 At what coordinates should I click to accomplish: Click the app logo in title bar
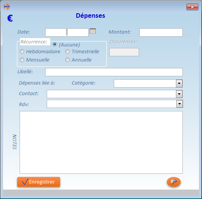click(x=7, y=6)
